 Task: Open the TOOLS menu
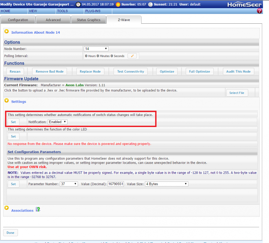click(62, 11)
